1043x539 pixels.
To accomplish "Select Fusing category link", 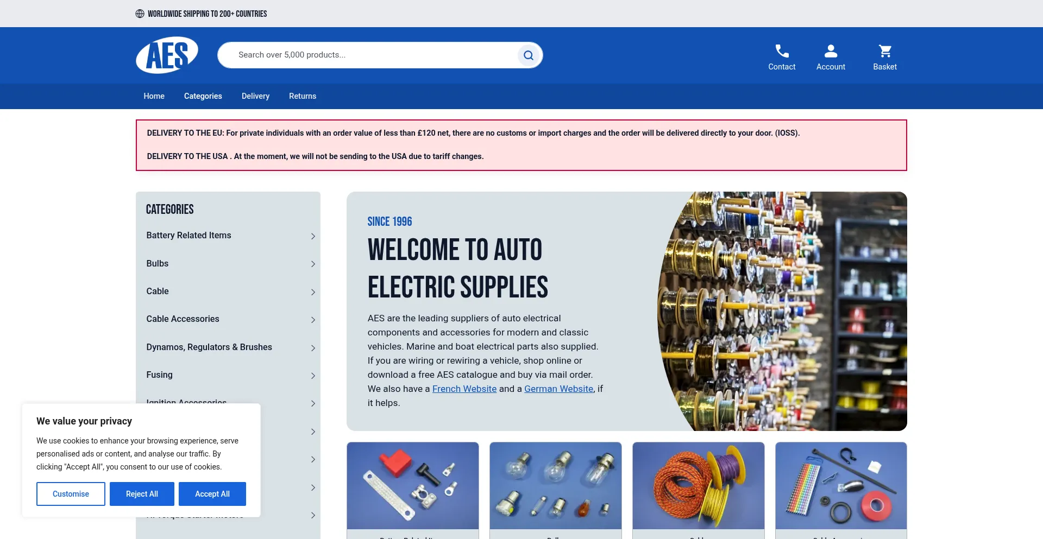I will click(159, 375).
